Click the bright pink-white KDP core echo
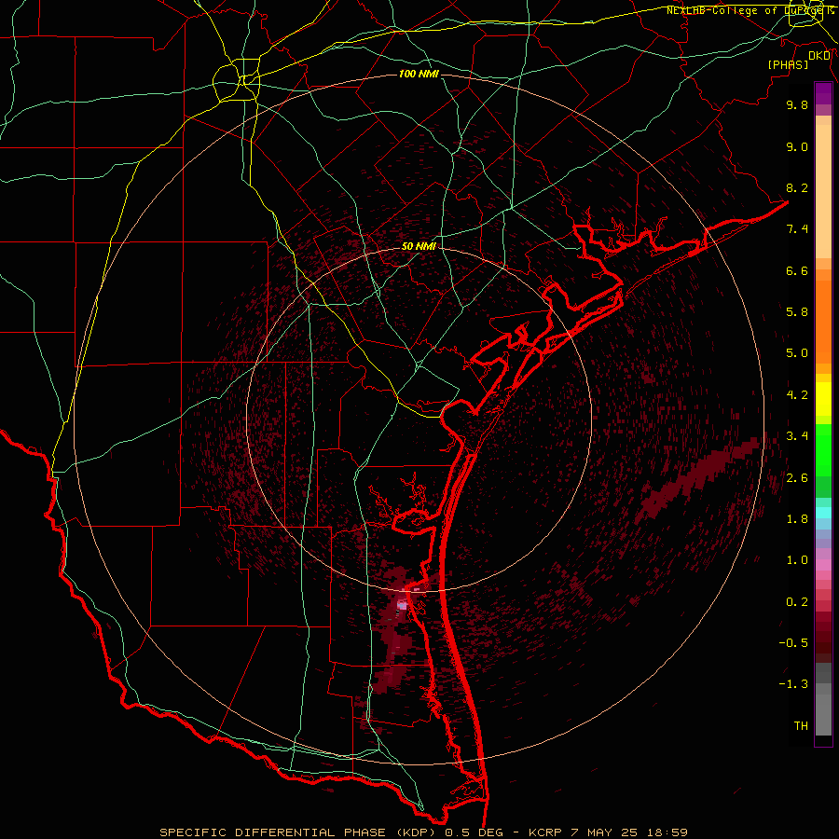This screenshot has width=839, height=839. coord(403,605)
